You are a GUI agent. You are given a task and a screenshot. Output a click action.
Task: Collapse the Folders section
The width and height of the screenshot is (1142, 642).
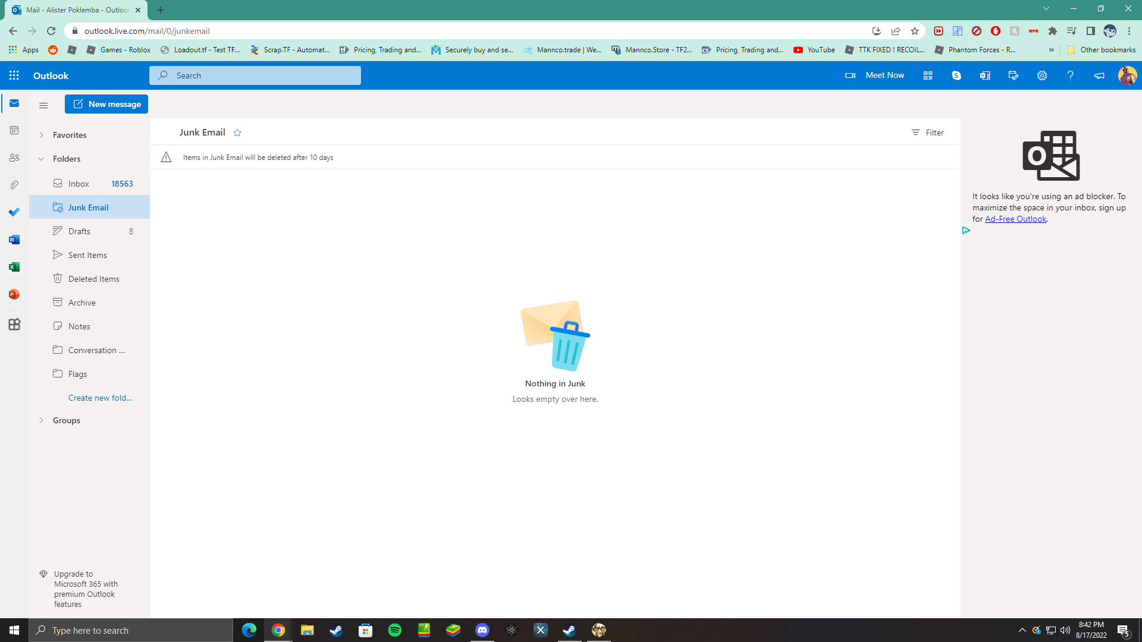coord(42,159)
